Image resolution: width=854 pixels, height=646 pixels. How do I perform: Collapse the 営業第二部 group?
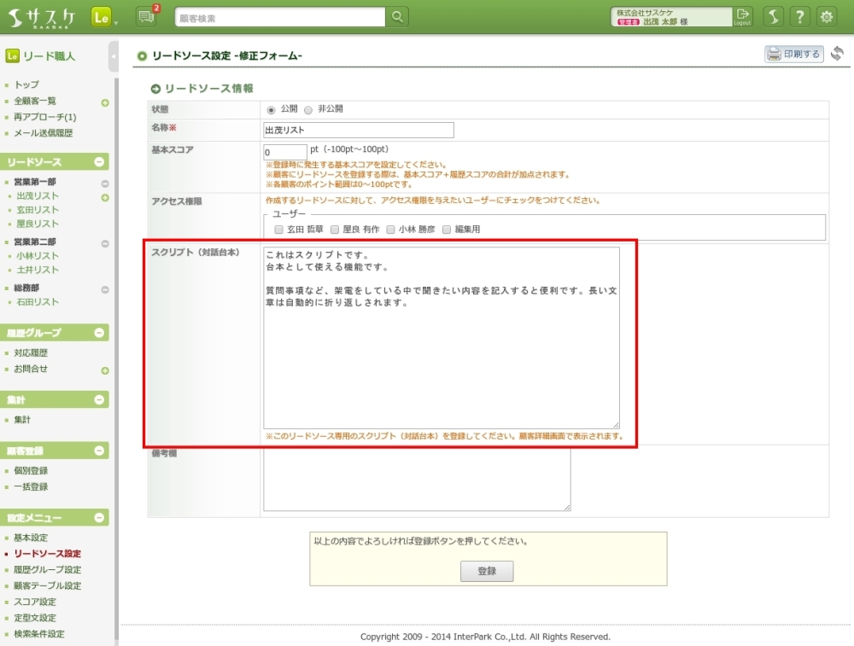(x=105, y=243)
